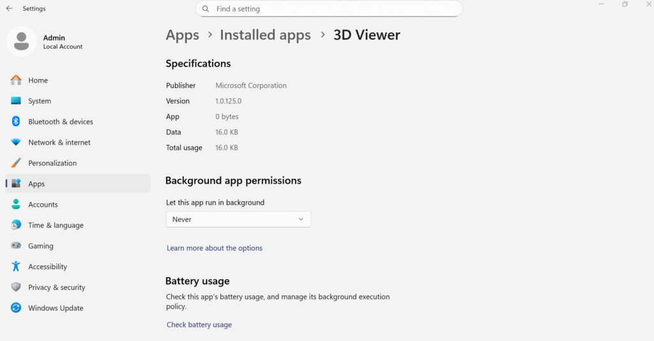Minimize the Settings window
Screen dimensions: 654x341
coord(601,4)
